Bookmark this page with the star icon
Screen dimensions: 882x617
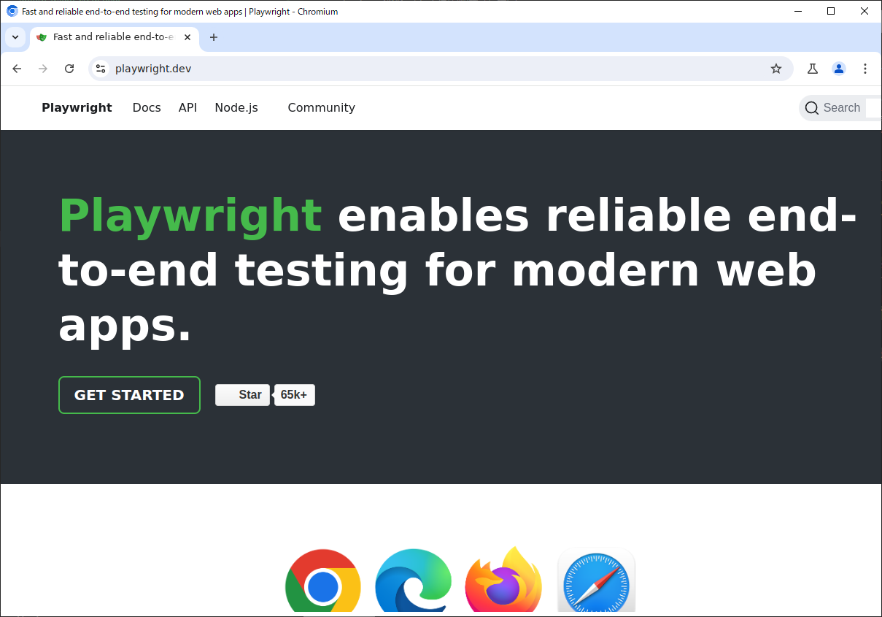click(776, 69)
